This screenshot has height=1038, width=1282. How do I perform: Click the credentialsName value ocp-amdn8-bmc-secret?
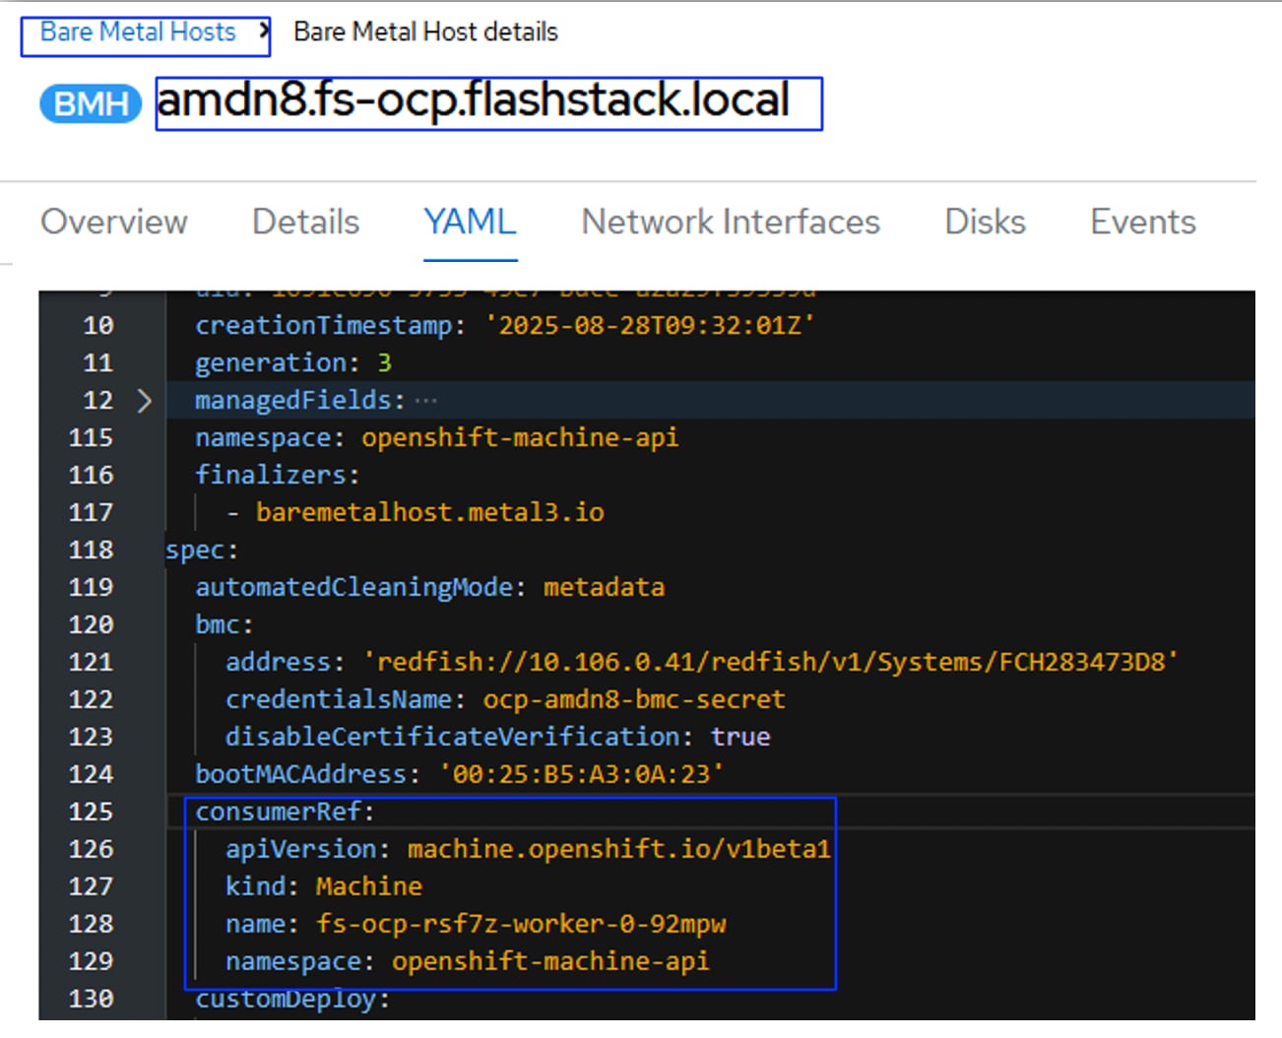tap(634, 700)
